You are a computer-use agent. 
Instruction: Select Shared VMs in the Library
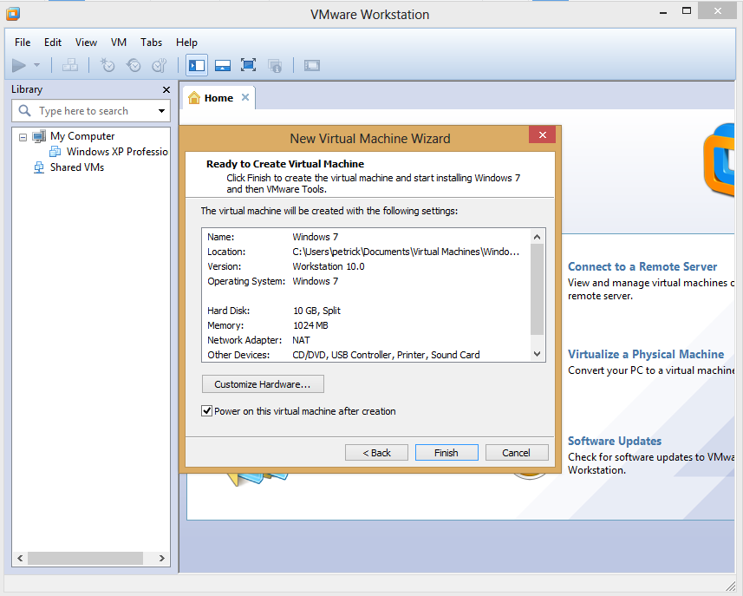[x=77, y=167]
